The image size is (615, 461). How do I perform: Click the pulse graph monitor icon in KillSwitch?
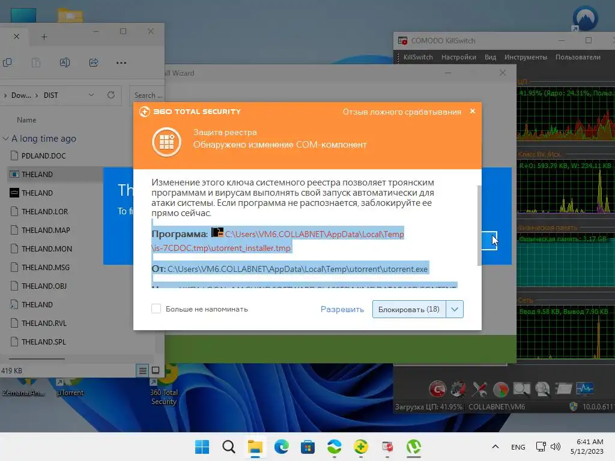point(585,388)
